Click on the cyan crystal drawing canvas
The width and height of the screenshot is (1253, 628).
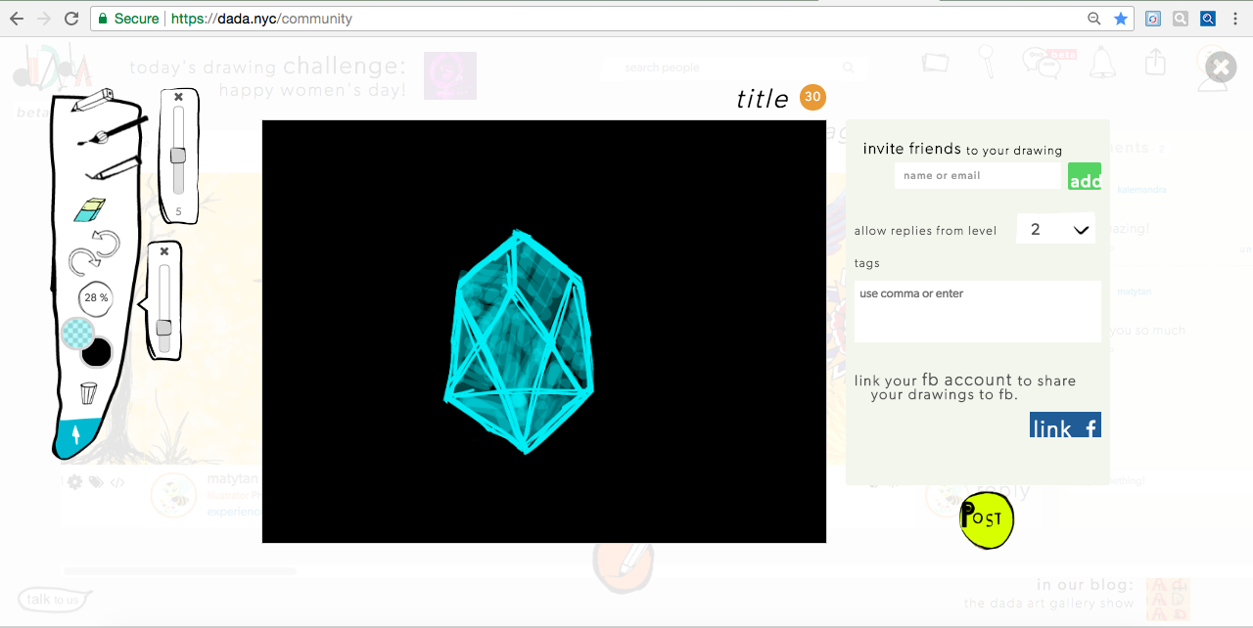544,332
